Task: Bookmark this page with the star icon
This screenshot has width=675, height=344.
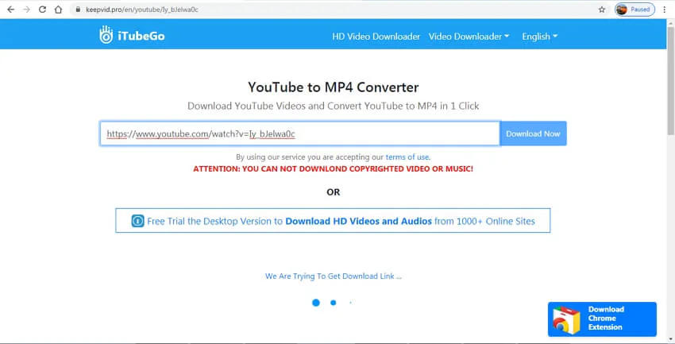Action: (x=602, y=10)
